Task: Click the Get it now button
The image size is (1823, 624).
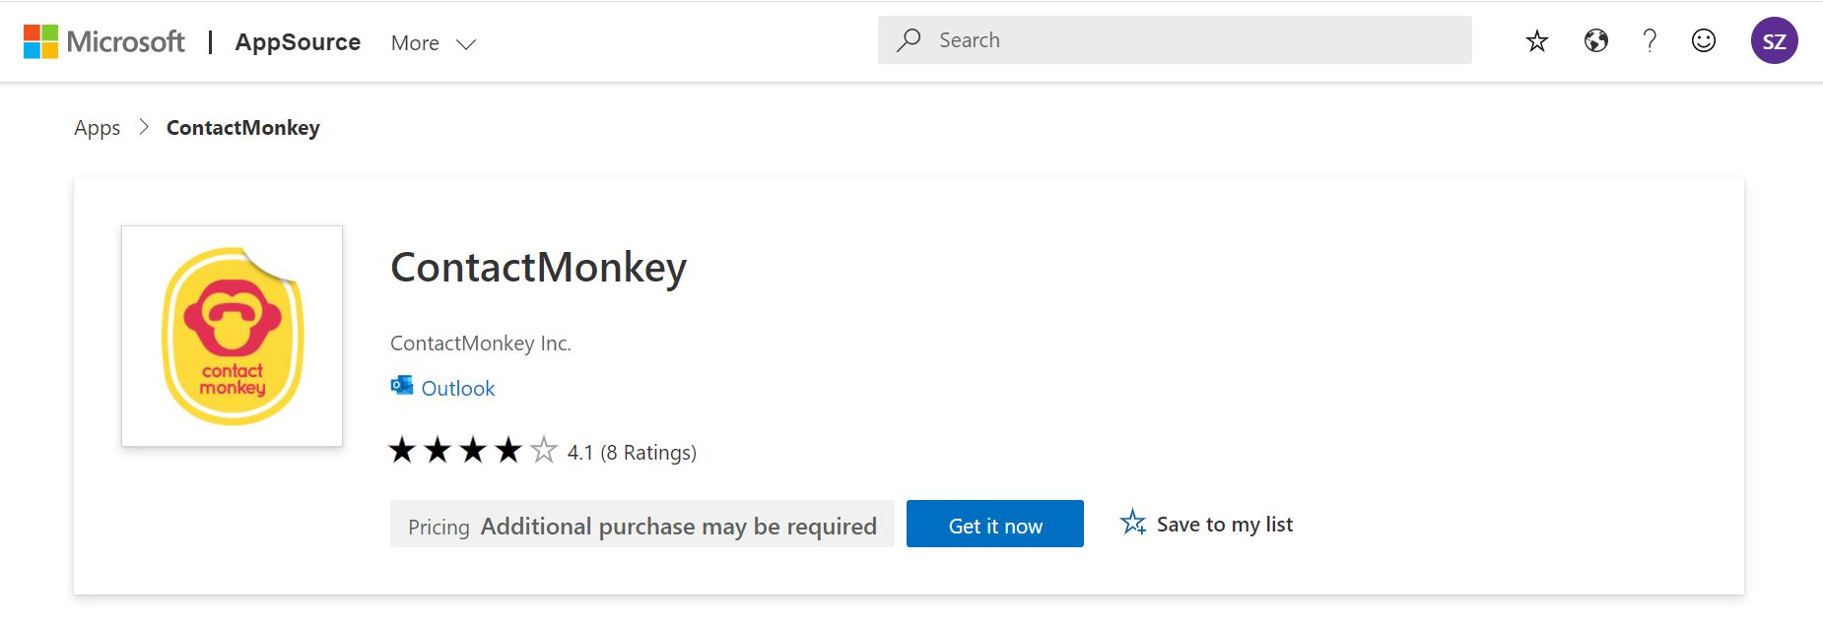Action: (x=995, y=524)
